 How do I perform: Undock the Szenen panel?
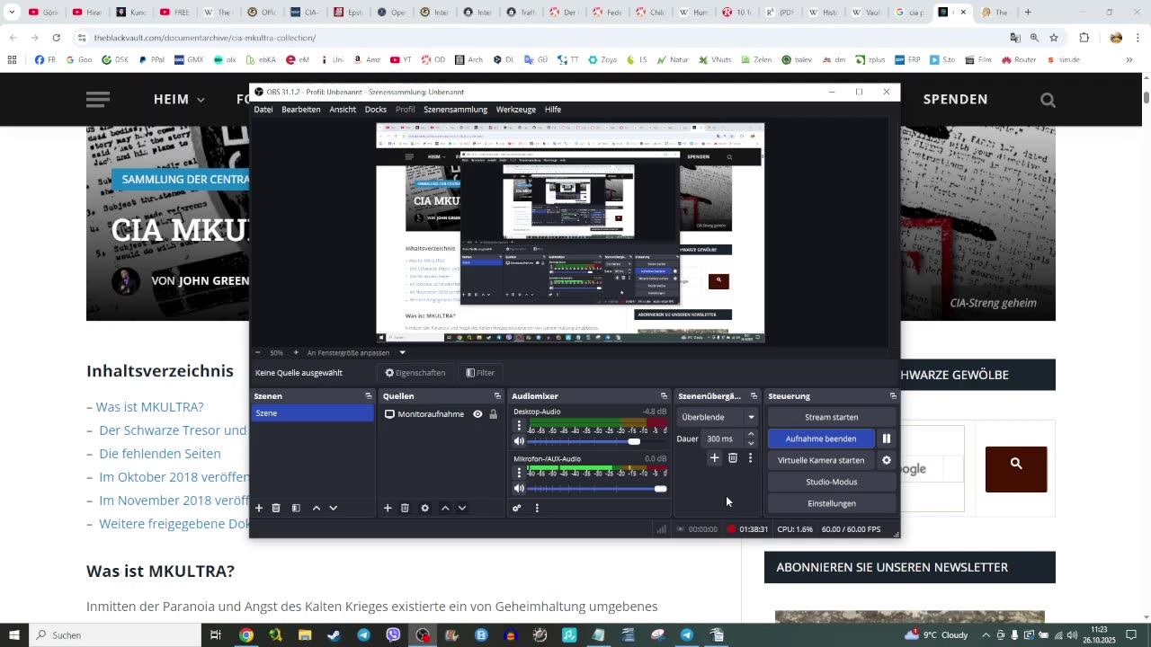(368, 396)
